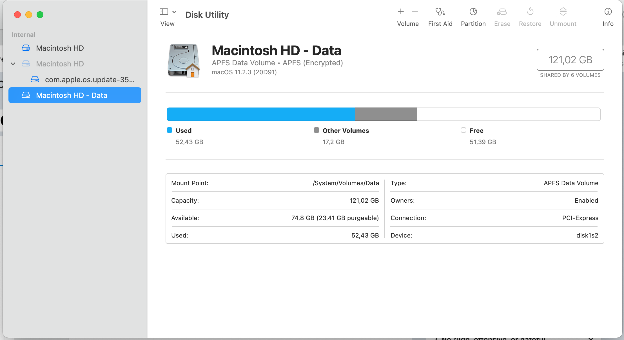Collapse the greyed Macintosh HD container

(13, 64)
